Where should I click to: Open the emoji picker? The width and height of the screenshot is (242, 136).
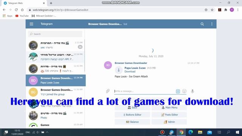(184, 91)
